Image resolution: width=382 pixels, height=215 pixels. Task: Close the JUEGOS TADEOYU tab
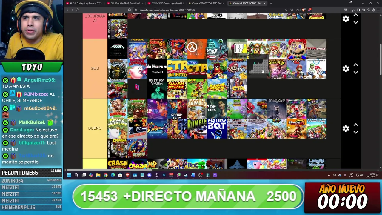(x=264, y=3)
